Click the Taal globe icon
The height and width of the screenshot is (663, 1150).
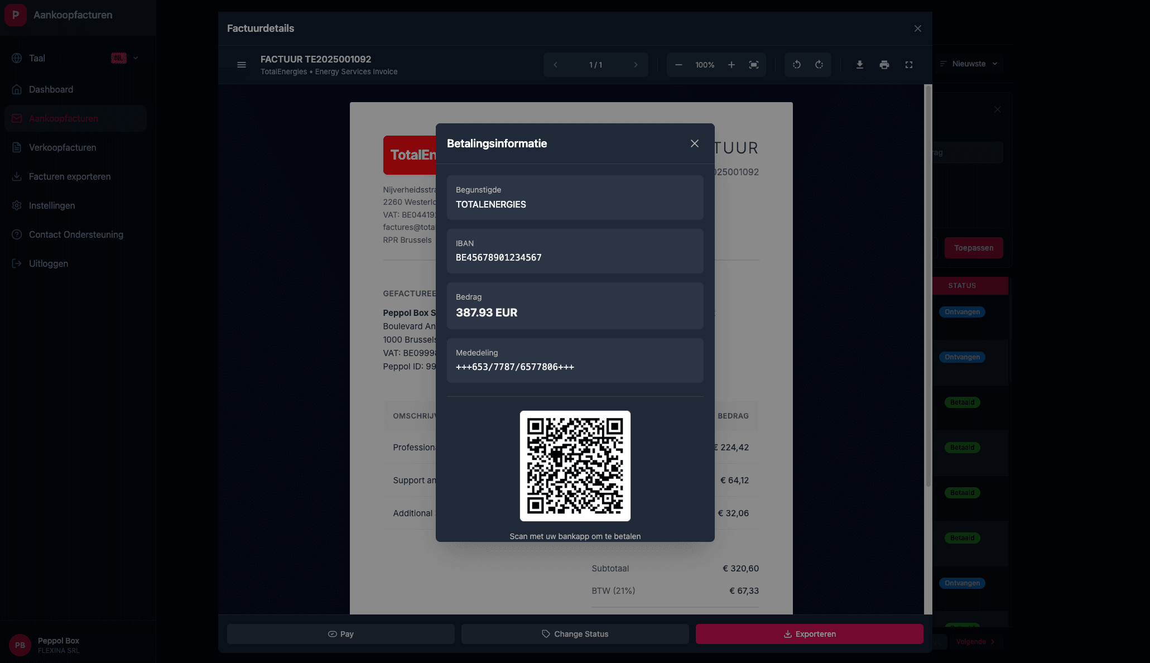(x=17, y=58)
